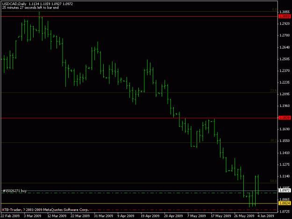
Task: Click the 4 Jun 2009 date label
Action: [x=266, y=216]
